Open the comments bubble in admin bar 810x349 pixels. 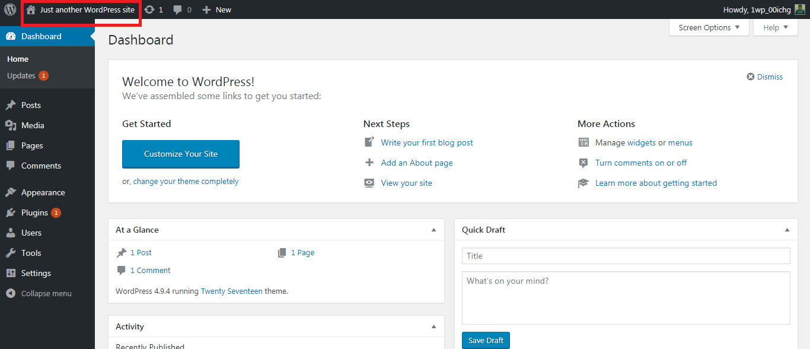[x=178, y=9]
